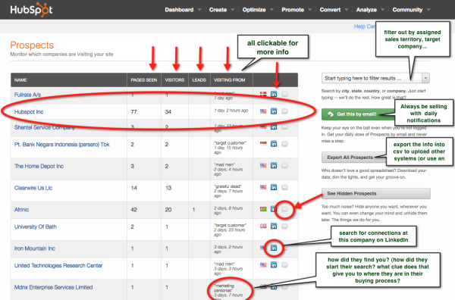Click the HubSpot logo
455x300 pixels.
click(x=31, y=10)
